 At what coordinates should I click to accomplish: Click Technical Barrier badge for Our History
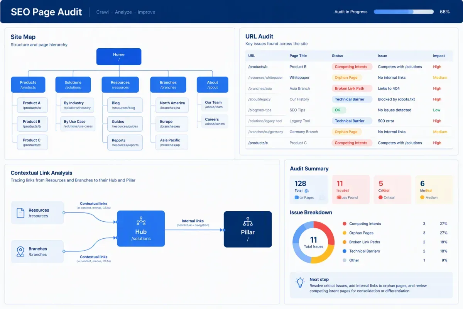[352, 99]
